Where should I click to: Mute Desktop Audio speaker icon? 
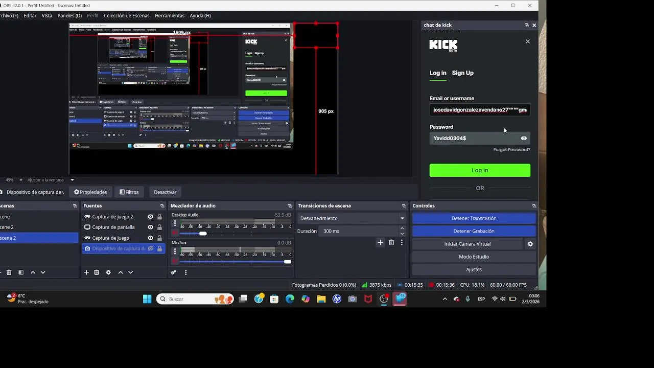[x=175, y=233]
